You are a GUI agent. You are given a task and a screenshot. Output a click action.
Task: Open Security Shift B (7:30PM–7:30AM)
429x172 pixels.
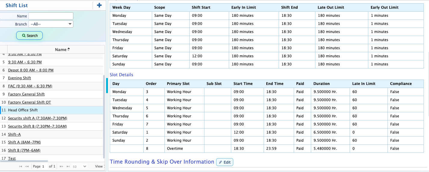[38, 126]
